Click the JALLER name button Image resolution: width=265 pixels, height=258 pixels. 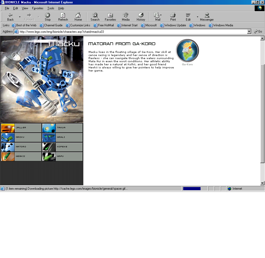[x=28, y=128]
